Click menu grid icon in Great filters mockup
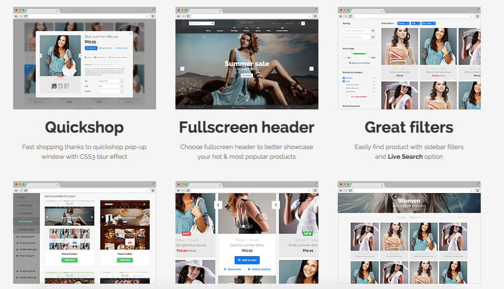 pyautogui.click(x=477, y=16)
